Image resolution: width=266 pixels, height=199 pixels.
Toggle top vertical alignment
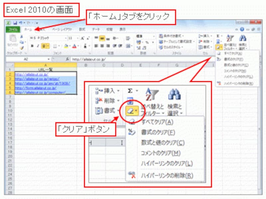(x=96, y=38)
